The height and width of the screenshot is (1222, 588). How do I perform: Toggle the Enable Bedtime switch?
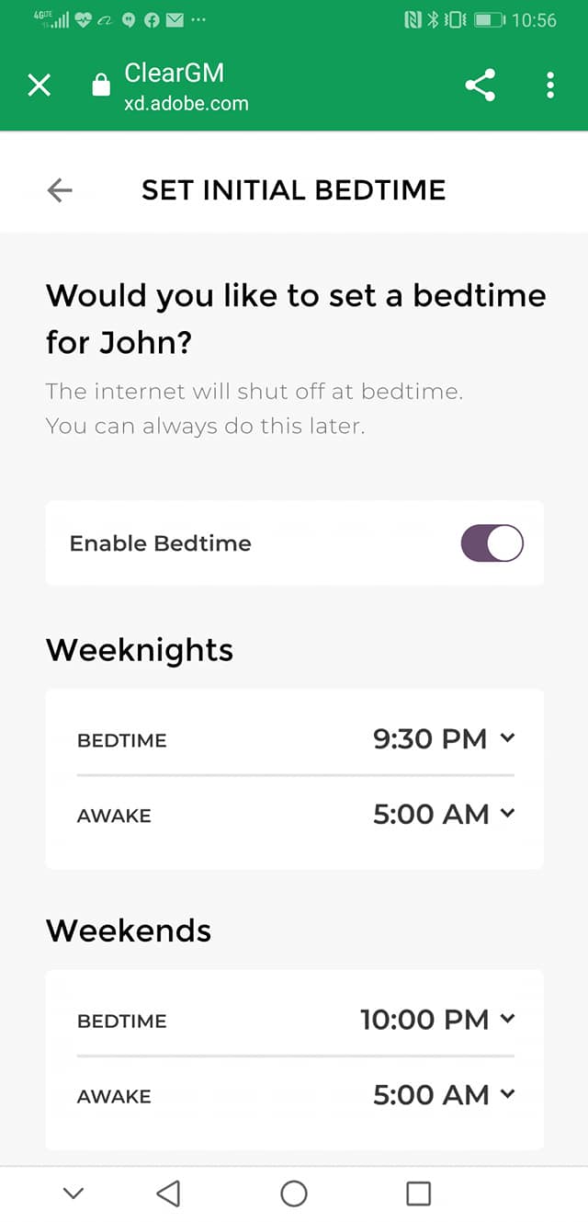click(x=492, y=543)
